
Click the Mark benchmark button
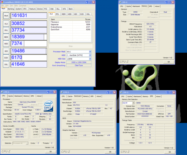6,15
